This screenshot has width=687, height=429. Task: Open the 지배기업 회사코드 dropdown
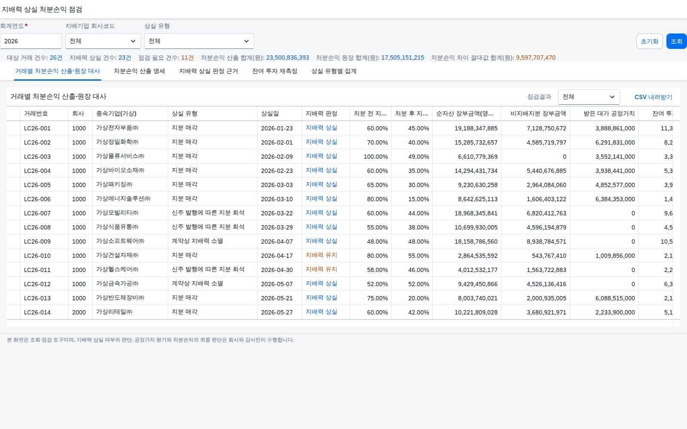point(103,41)
